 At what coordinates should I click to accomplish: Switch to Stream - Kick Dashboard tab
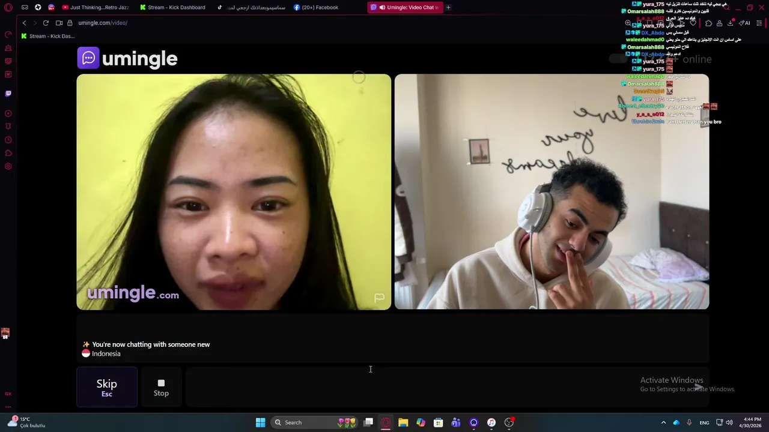pos(172,7)
